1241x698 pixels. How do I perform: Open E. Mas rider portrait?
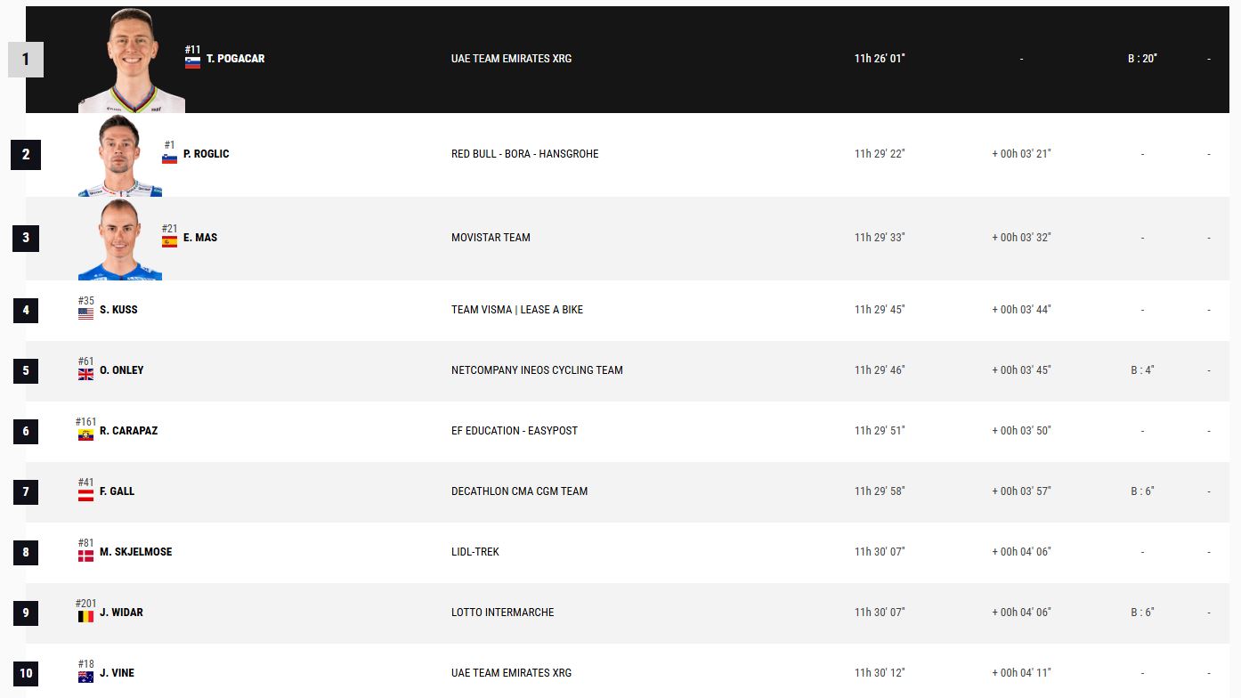coord(120,239)
